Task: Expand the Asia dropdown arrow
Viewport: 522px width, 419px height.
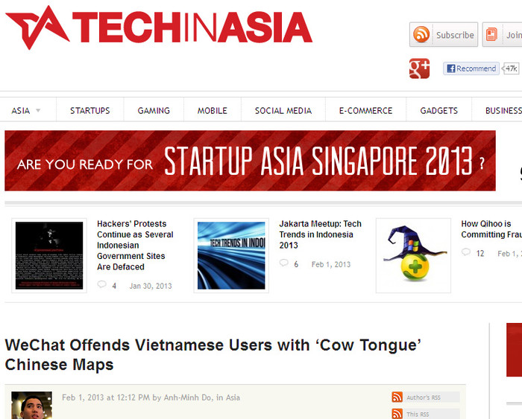Action: 38,110
